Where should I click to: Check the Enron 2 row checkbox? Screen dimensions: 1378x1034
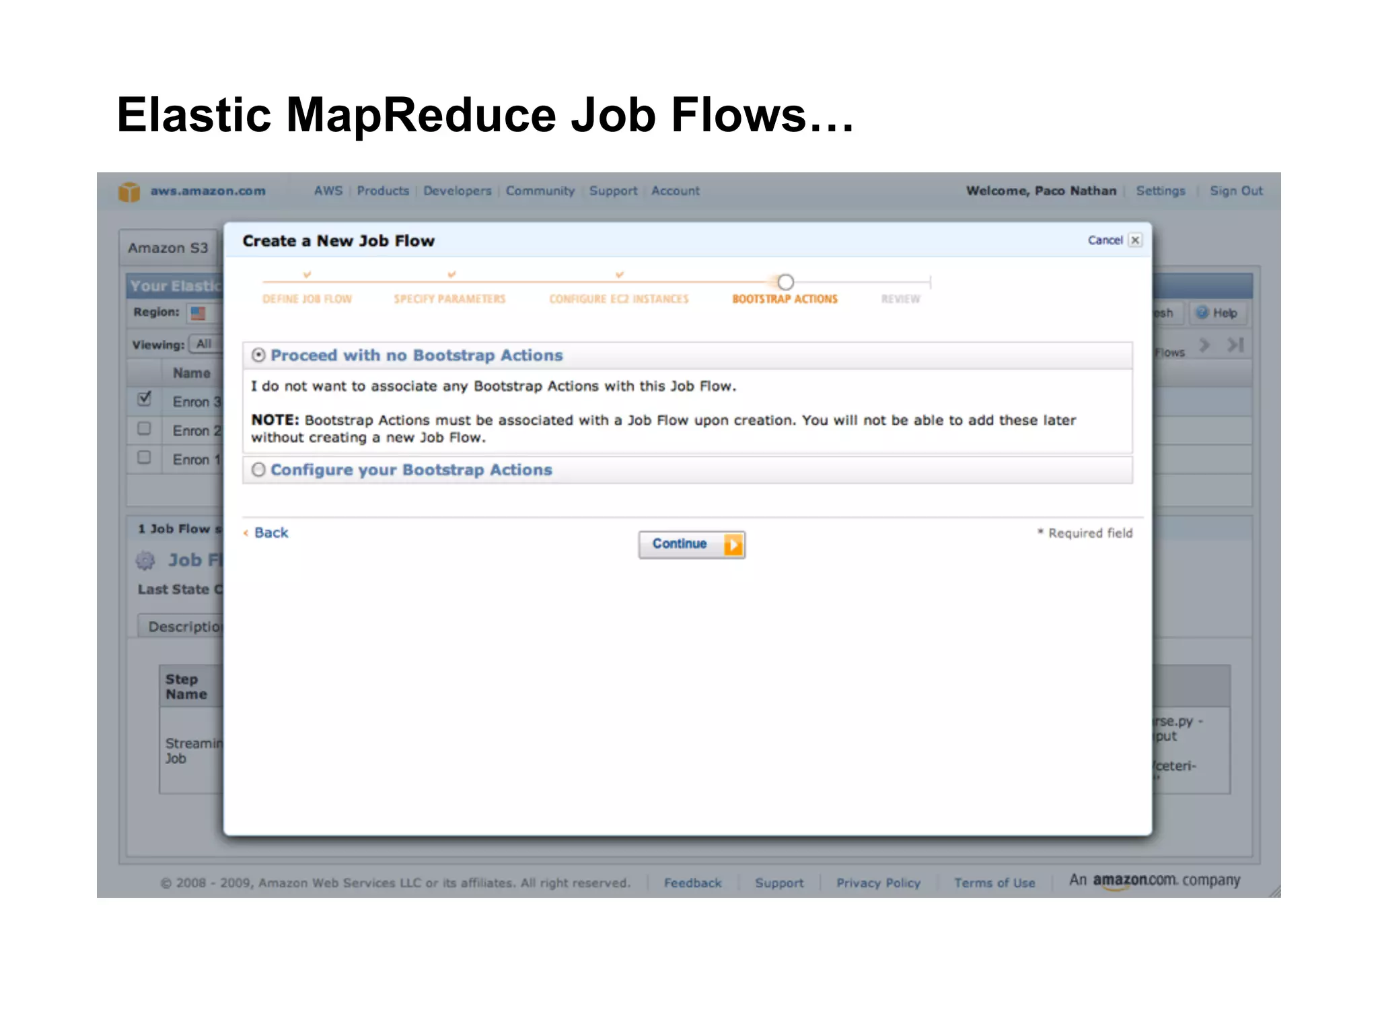(144, 429)
